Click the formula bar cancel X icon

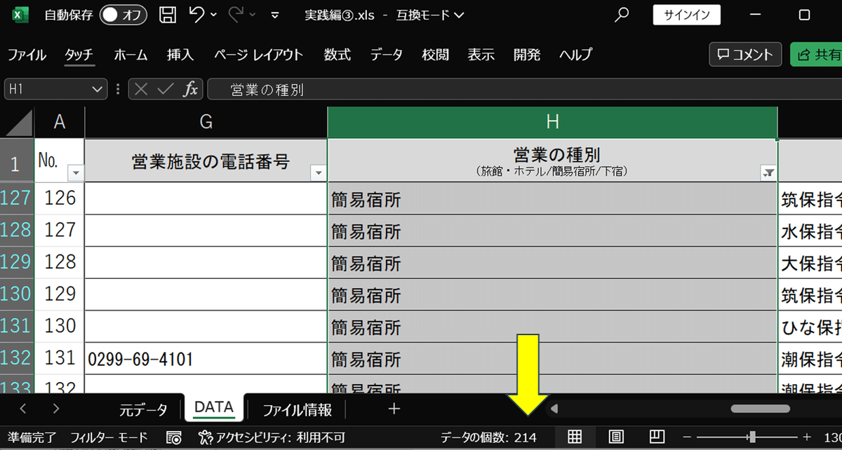[142, 89]
